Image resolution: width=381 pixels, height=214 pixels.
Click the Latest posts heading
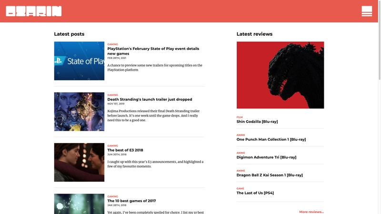(x=69, y=34)
